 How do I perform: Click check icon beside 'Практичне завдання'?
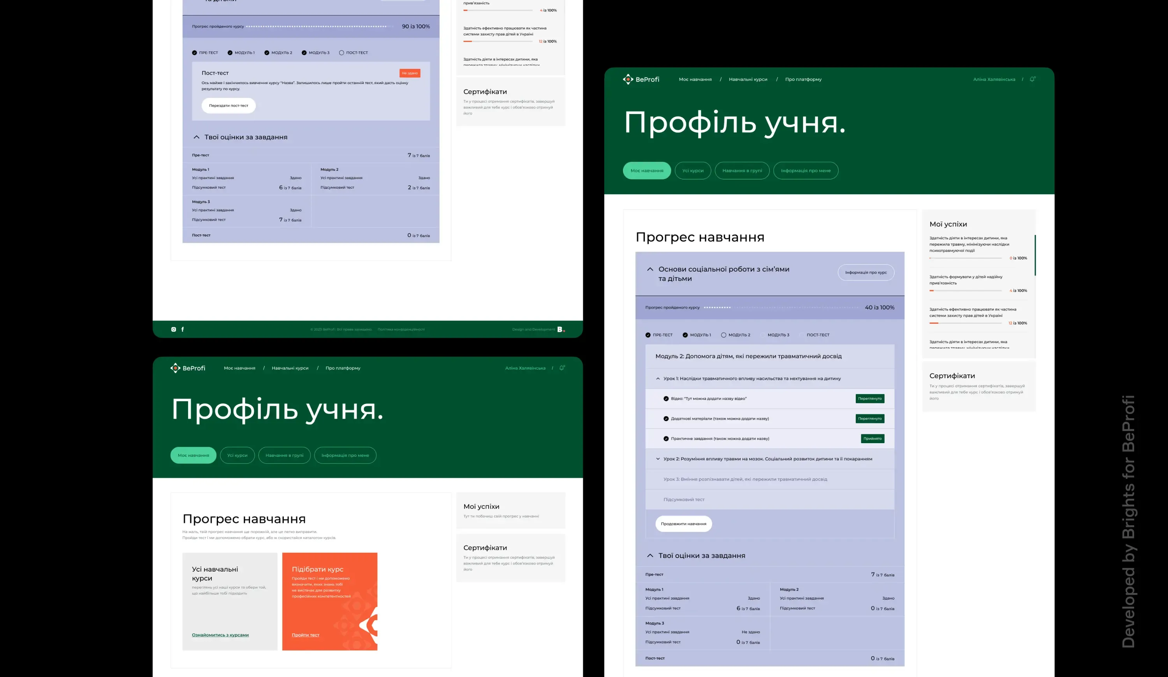(666, 438)
